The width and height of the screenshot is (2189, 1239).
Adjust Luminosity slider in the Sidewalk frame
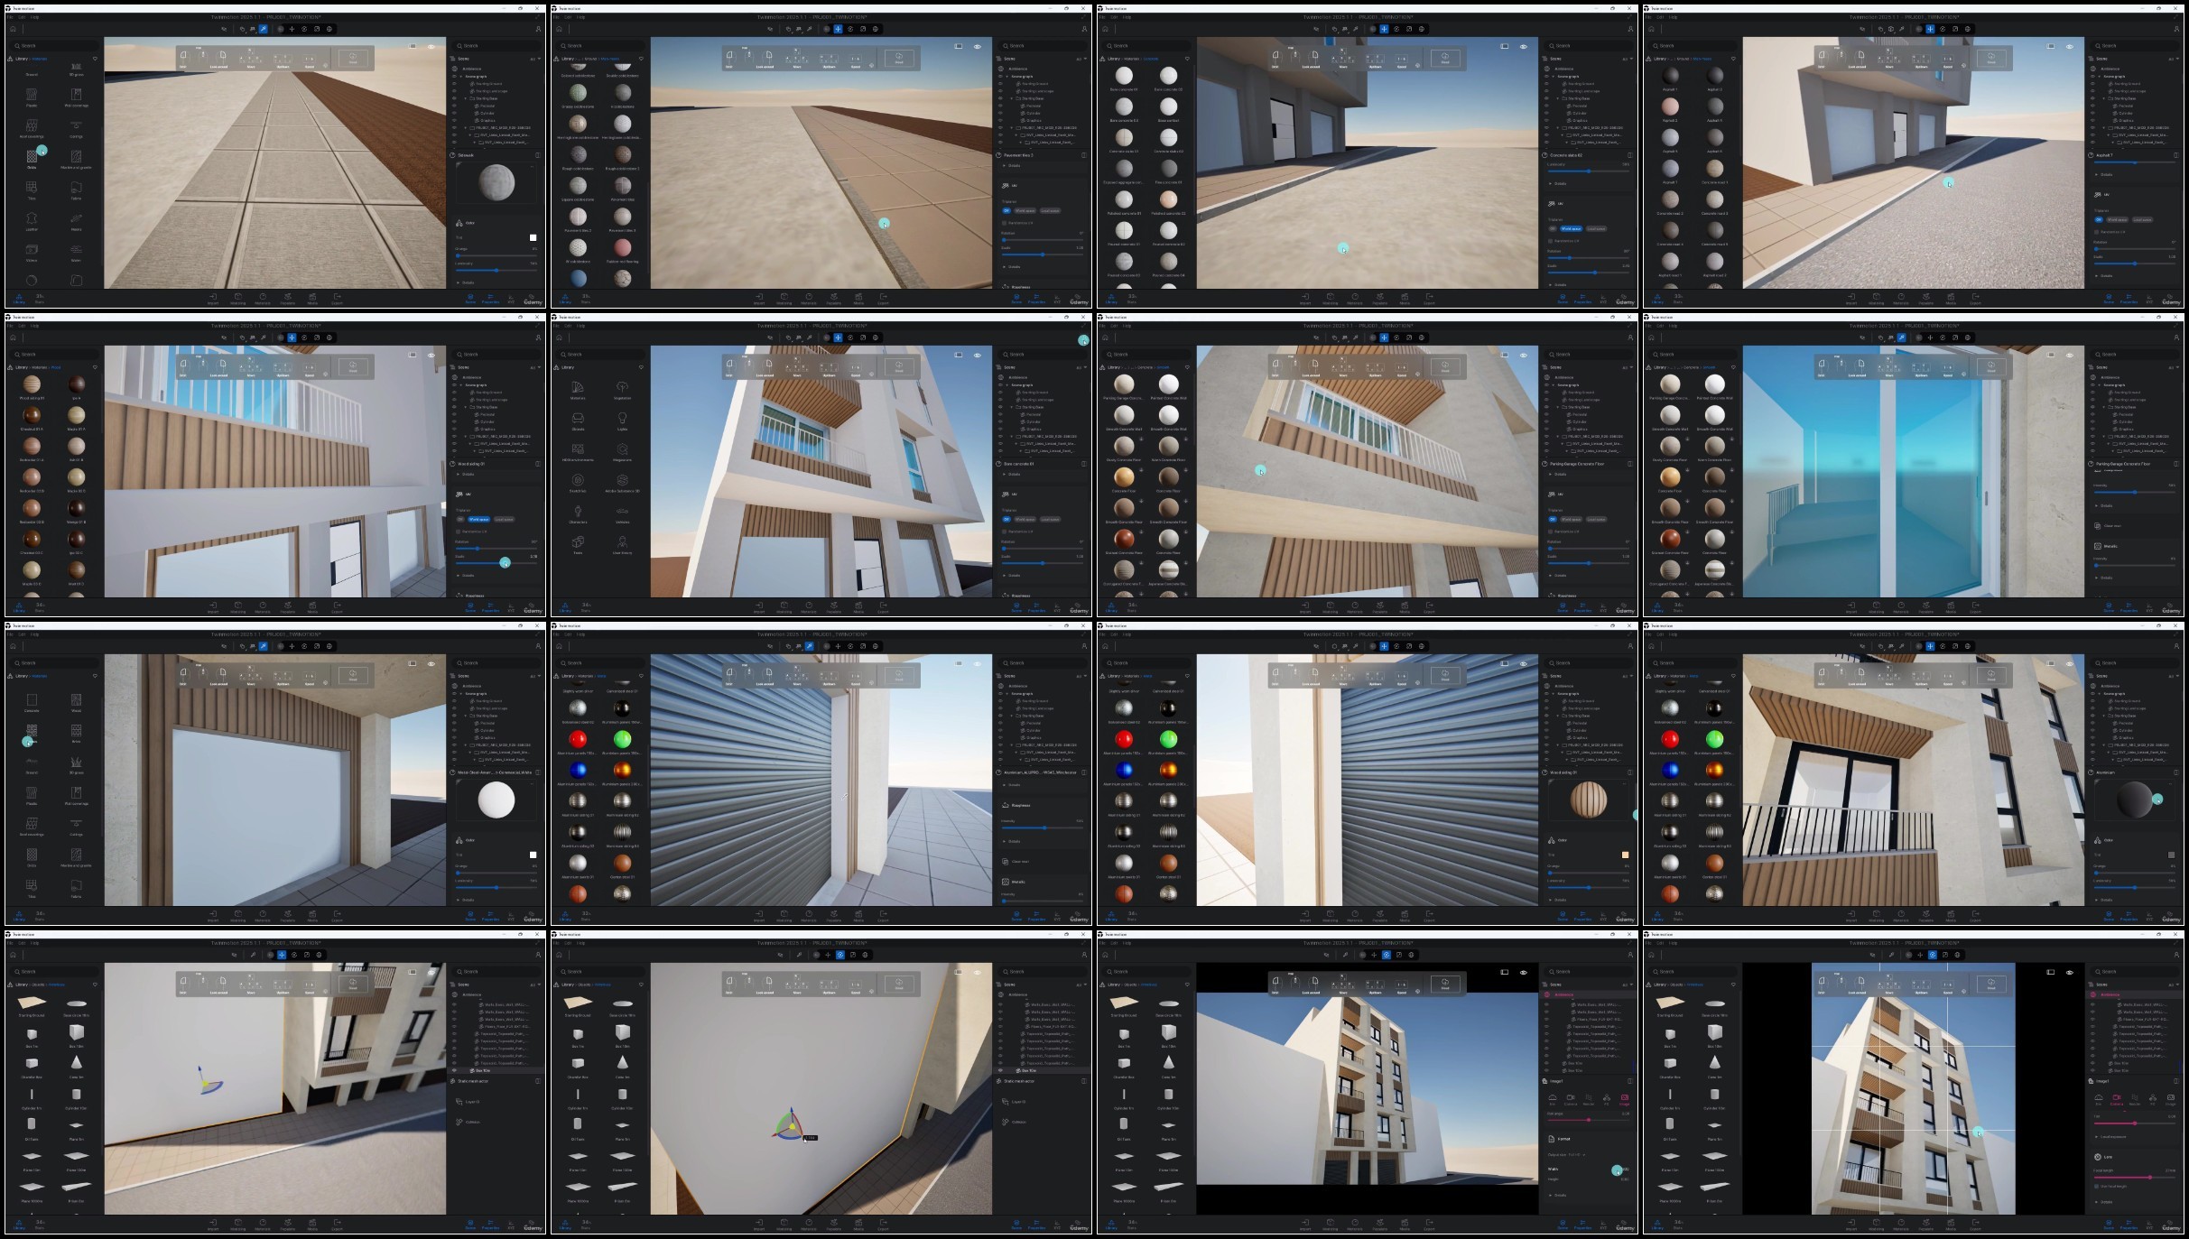496,270
